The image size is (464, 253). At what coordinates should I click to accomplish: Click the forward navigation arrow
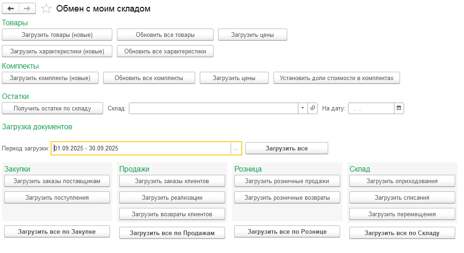(x=27, y=9)
